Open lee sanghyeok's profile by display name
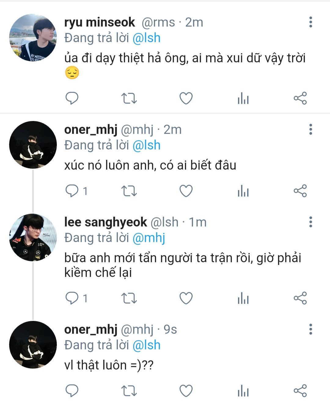Viewport: 330px width, 405px height. 105,222
